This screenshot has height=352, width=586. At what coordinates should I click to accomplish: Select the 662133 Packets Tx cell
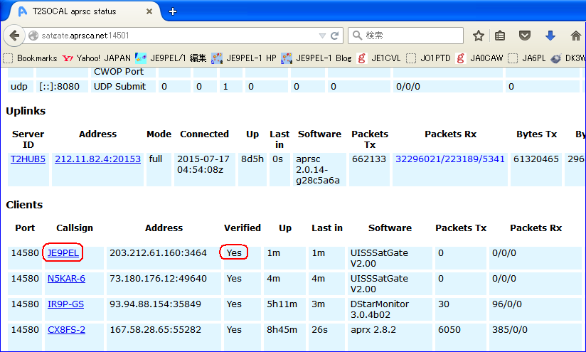(x=369, y=169)
